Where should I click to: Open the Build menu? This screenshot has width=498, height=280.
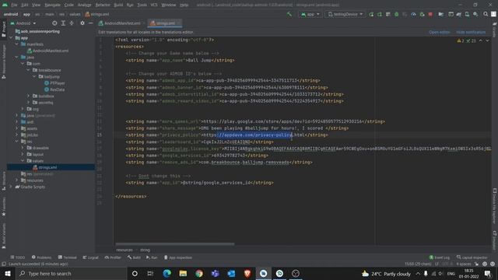pyautogui.click(x=118, y=5)
